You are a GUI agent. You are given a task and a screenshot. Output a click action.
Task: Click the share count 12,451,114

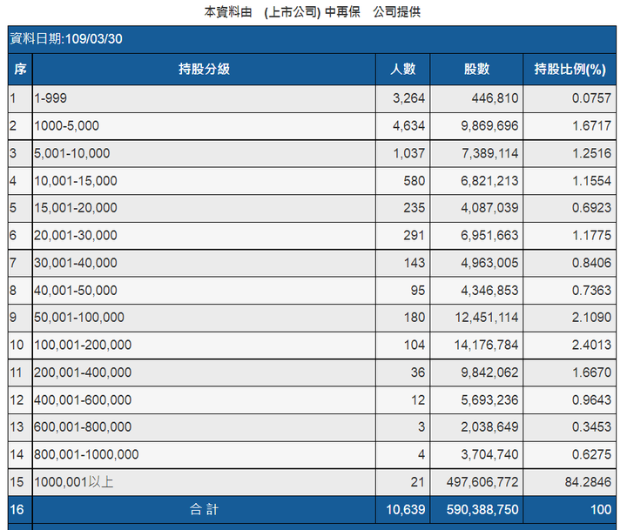[487, 318]
